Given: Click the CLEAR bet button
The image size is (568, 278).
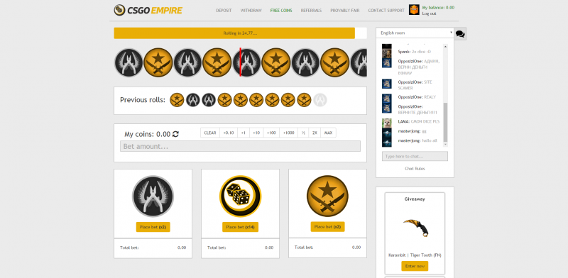Looking at the screenshot, I should (210, 133).
